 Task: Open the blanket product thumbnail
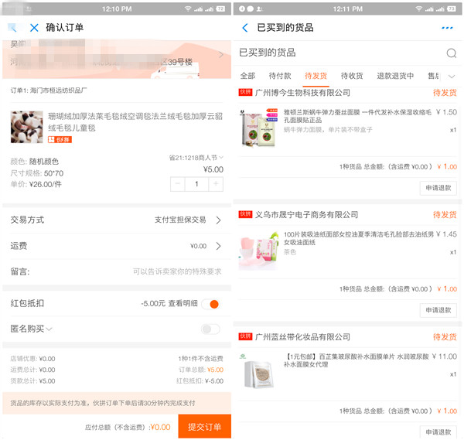pos(26,127)
